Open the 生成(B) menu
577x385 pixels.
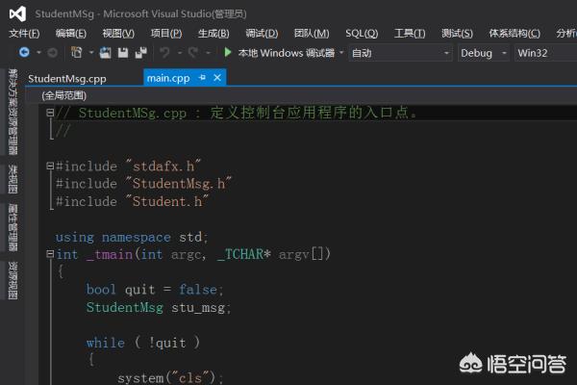pos(213,34)
